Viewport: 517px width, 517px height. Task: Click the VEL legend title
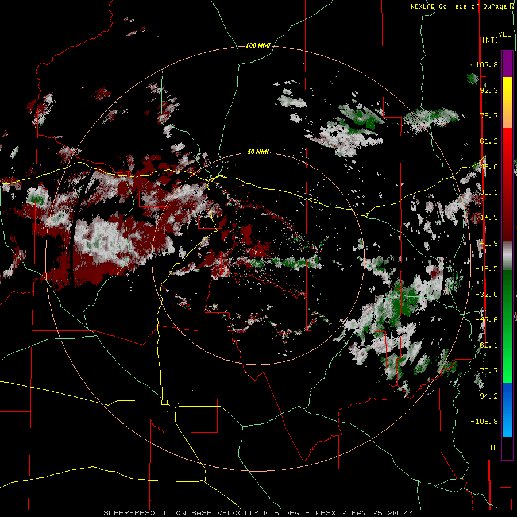tap(504, 34)
